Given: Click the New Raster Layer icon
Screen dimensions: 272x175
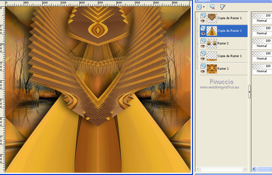Looking at the screenshot, I should pos(199,7).
